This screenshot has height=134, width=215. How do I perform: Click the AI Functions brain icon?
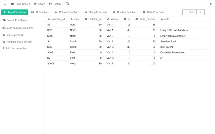(x=32, y=12)
